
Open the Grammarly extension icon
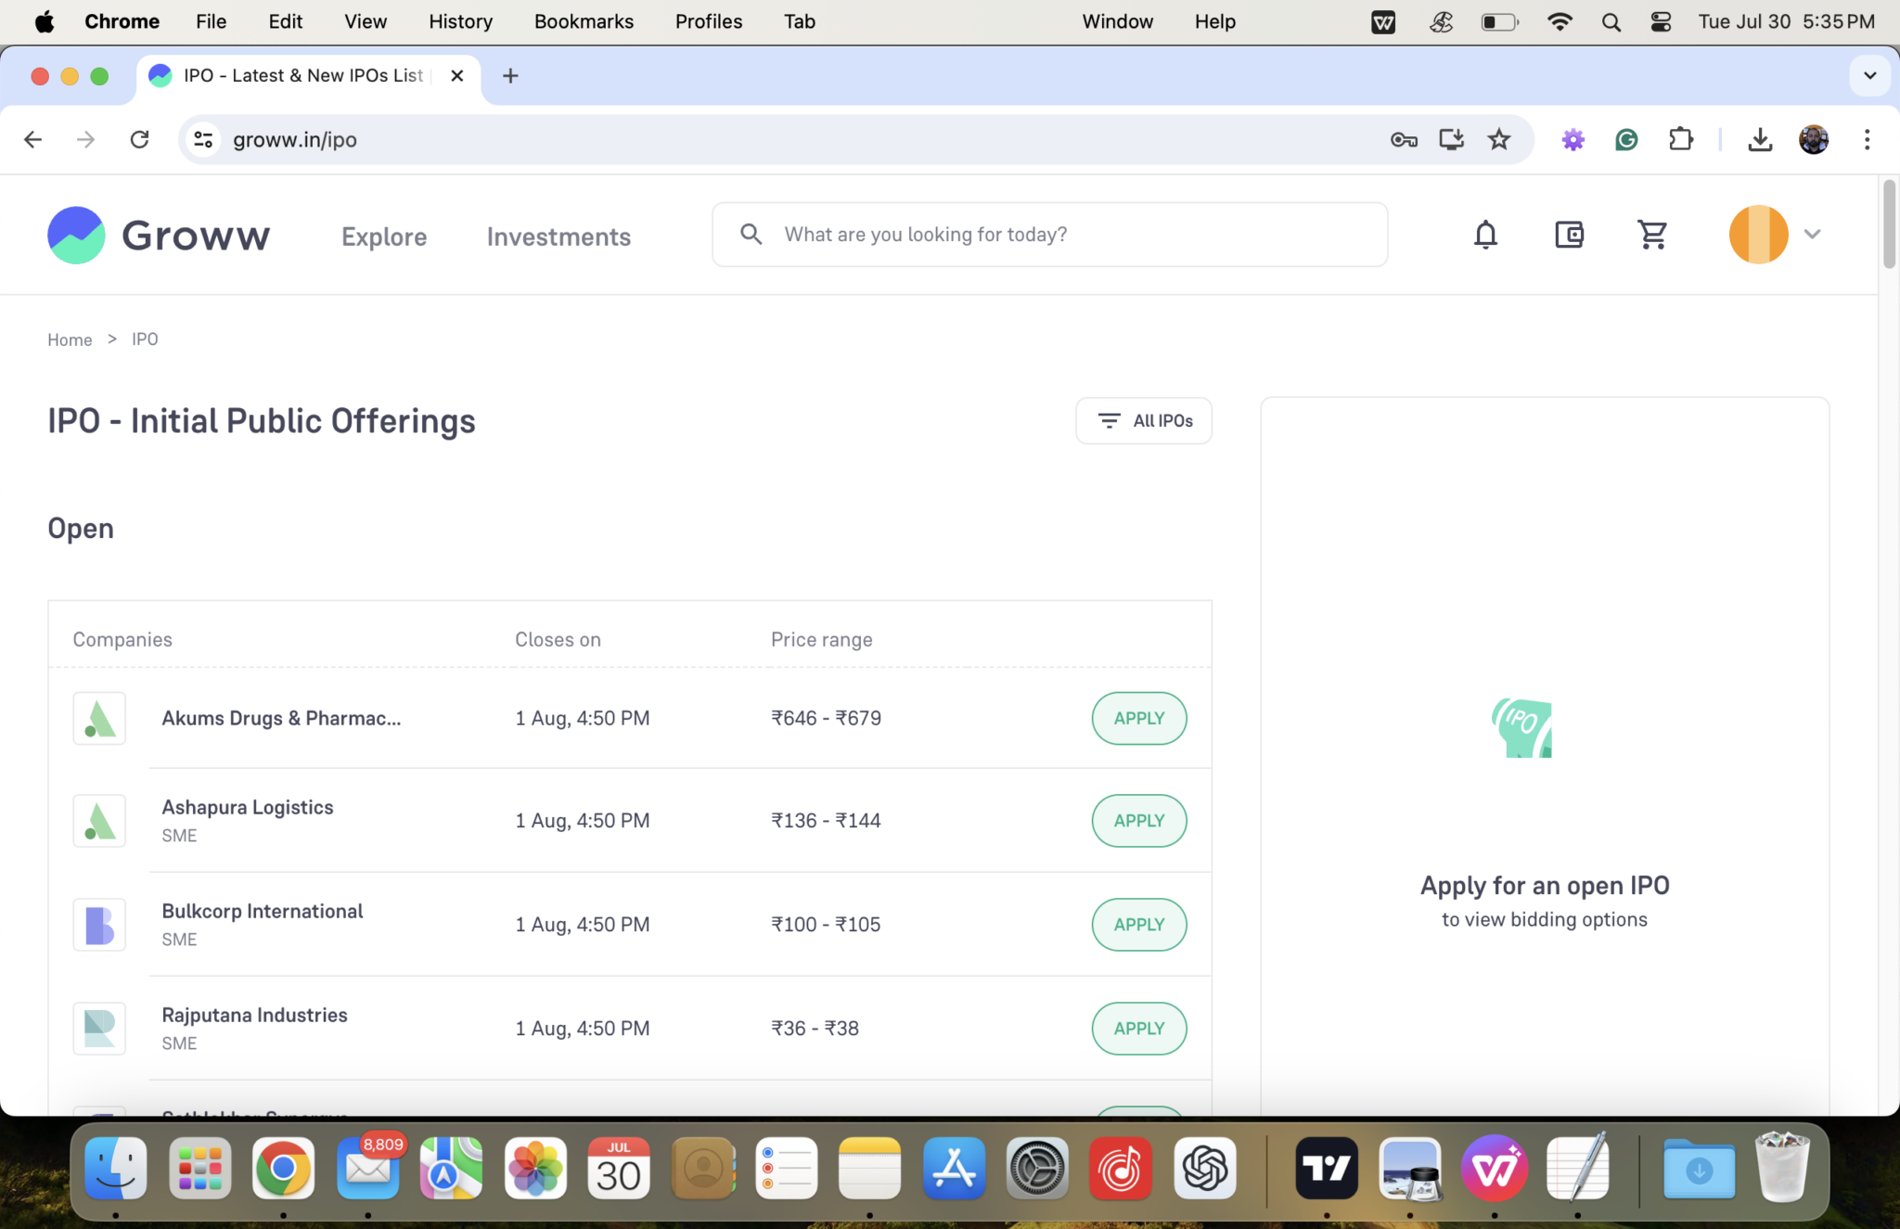point(1626,139)
